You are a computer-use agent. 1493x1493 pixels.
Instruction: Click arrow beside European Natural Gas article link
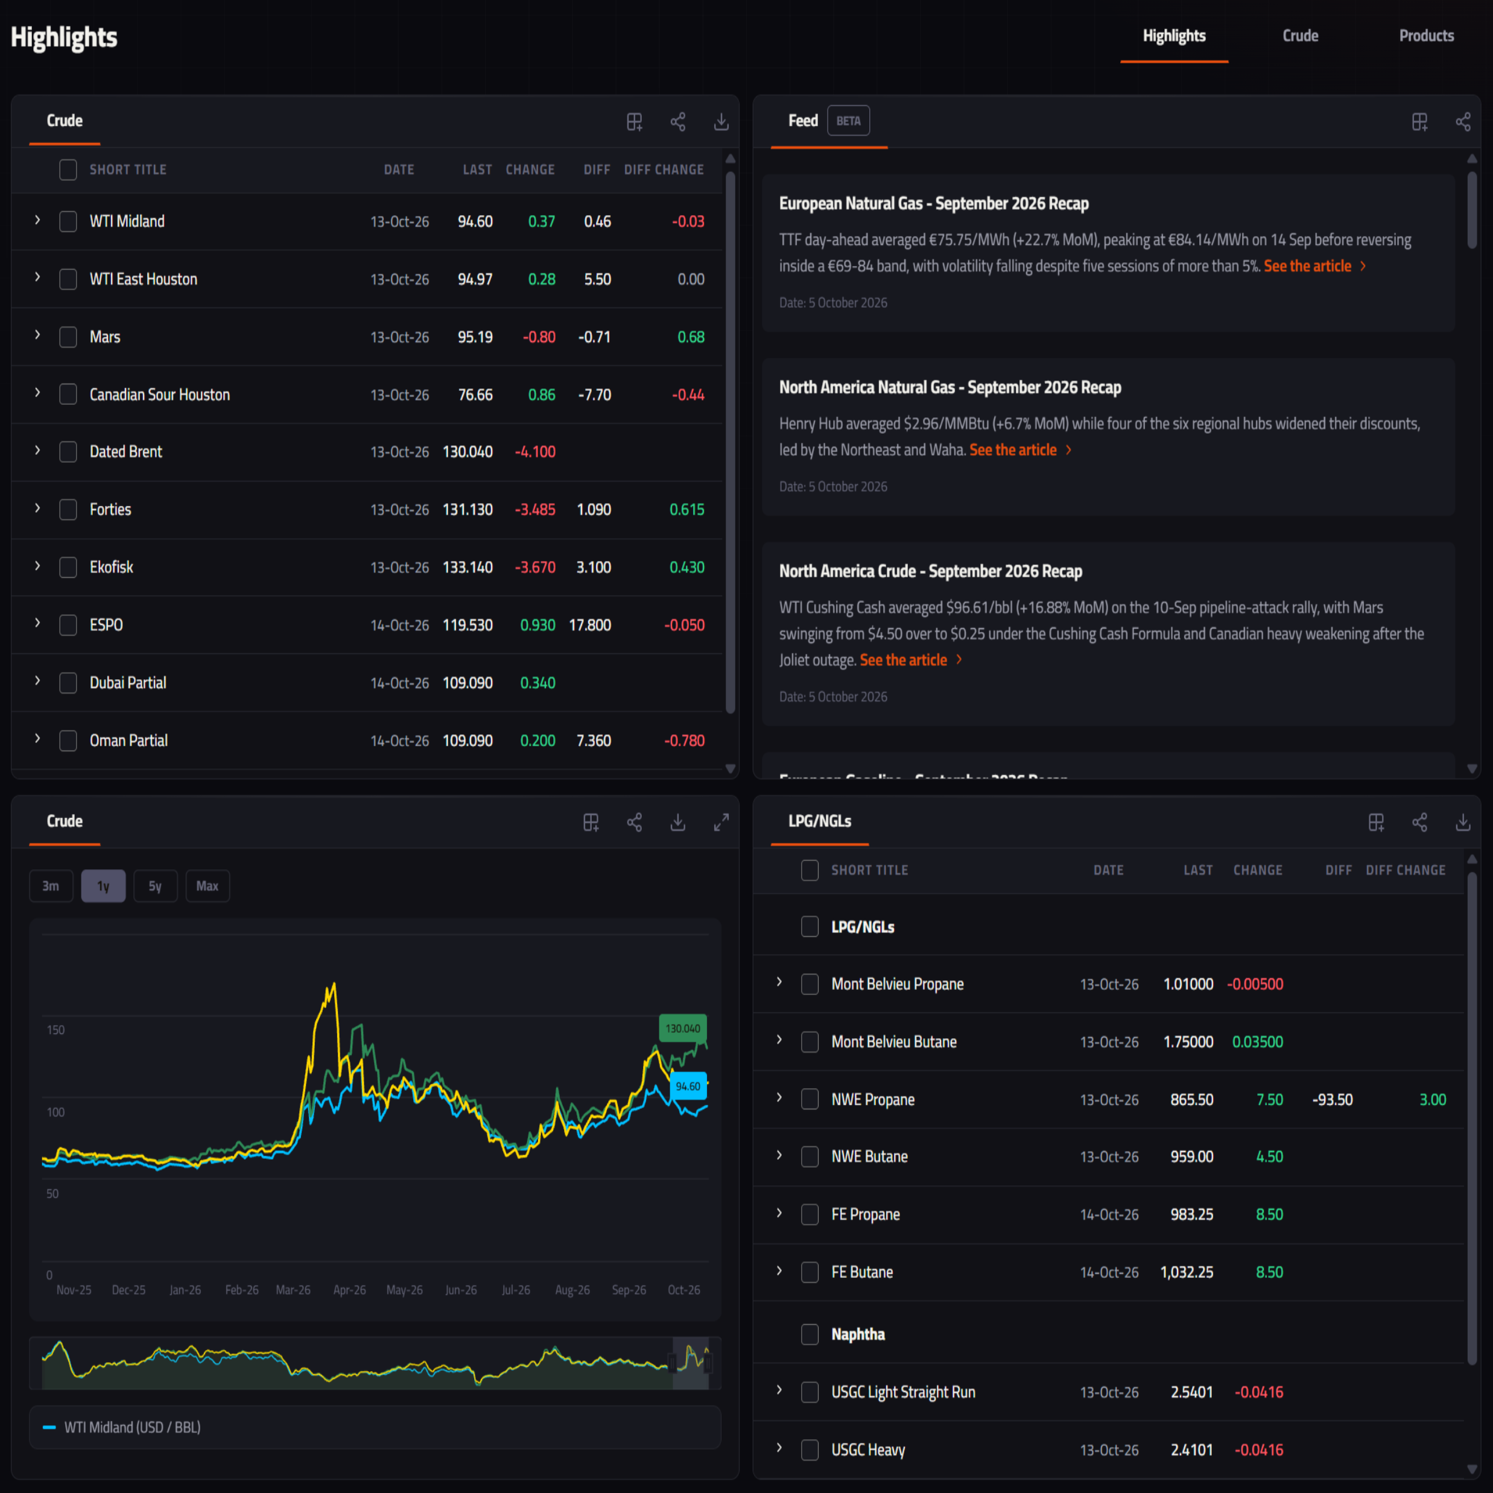1363,266
